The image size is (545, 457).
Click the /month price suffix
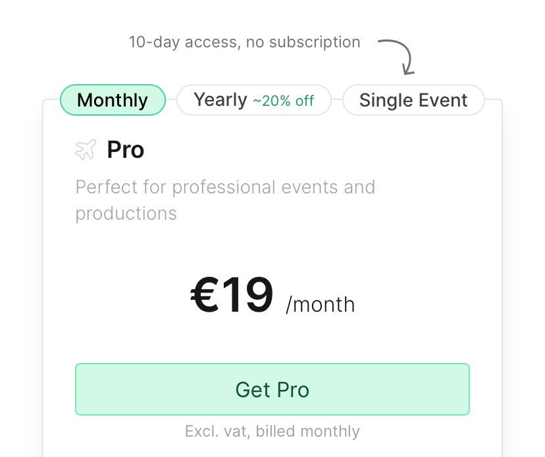coord(320,304)
